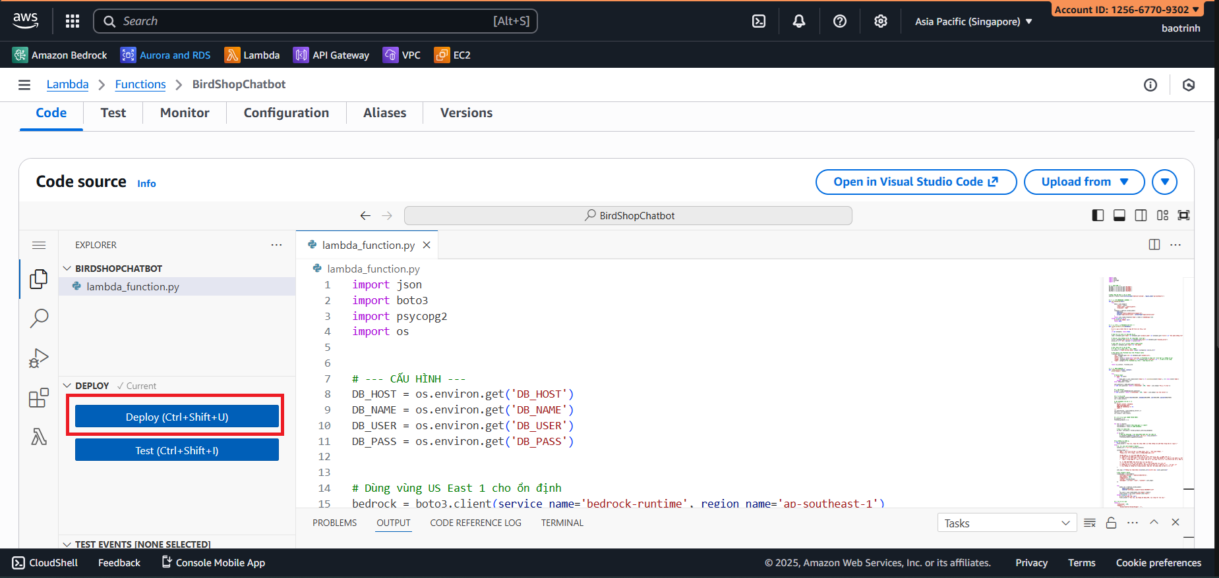The image size is (1219, 578).
Task: Open the Lambda icon in activity bar
Action: tap(39, 436)
